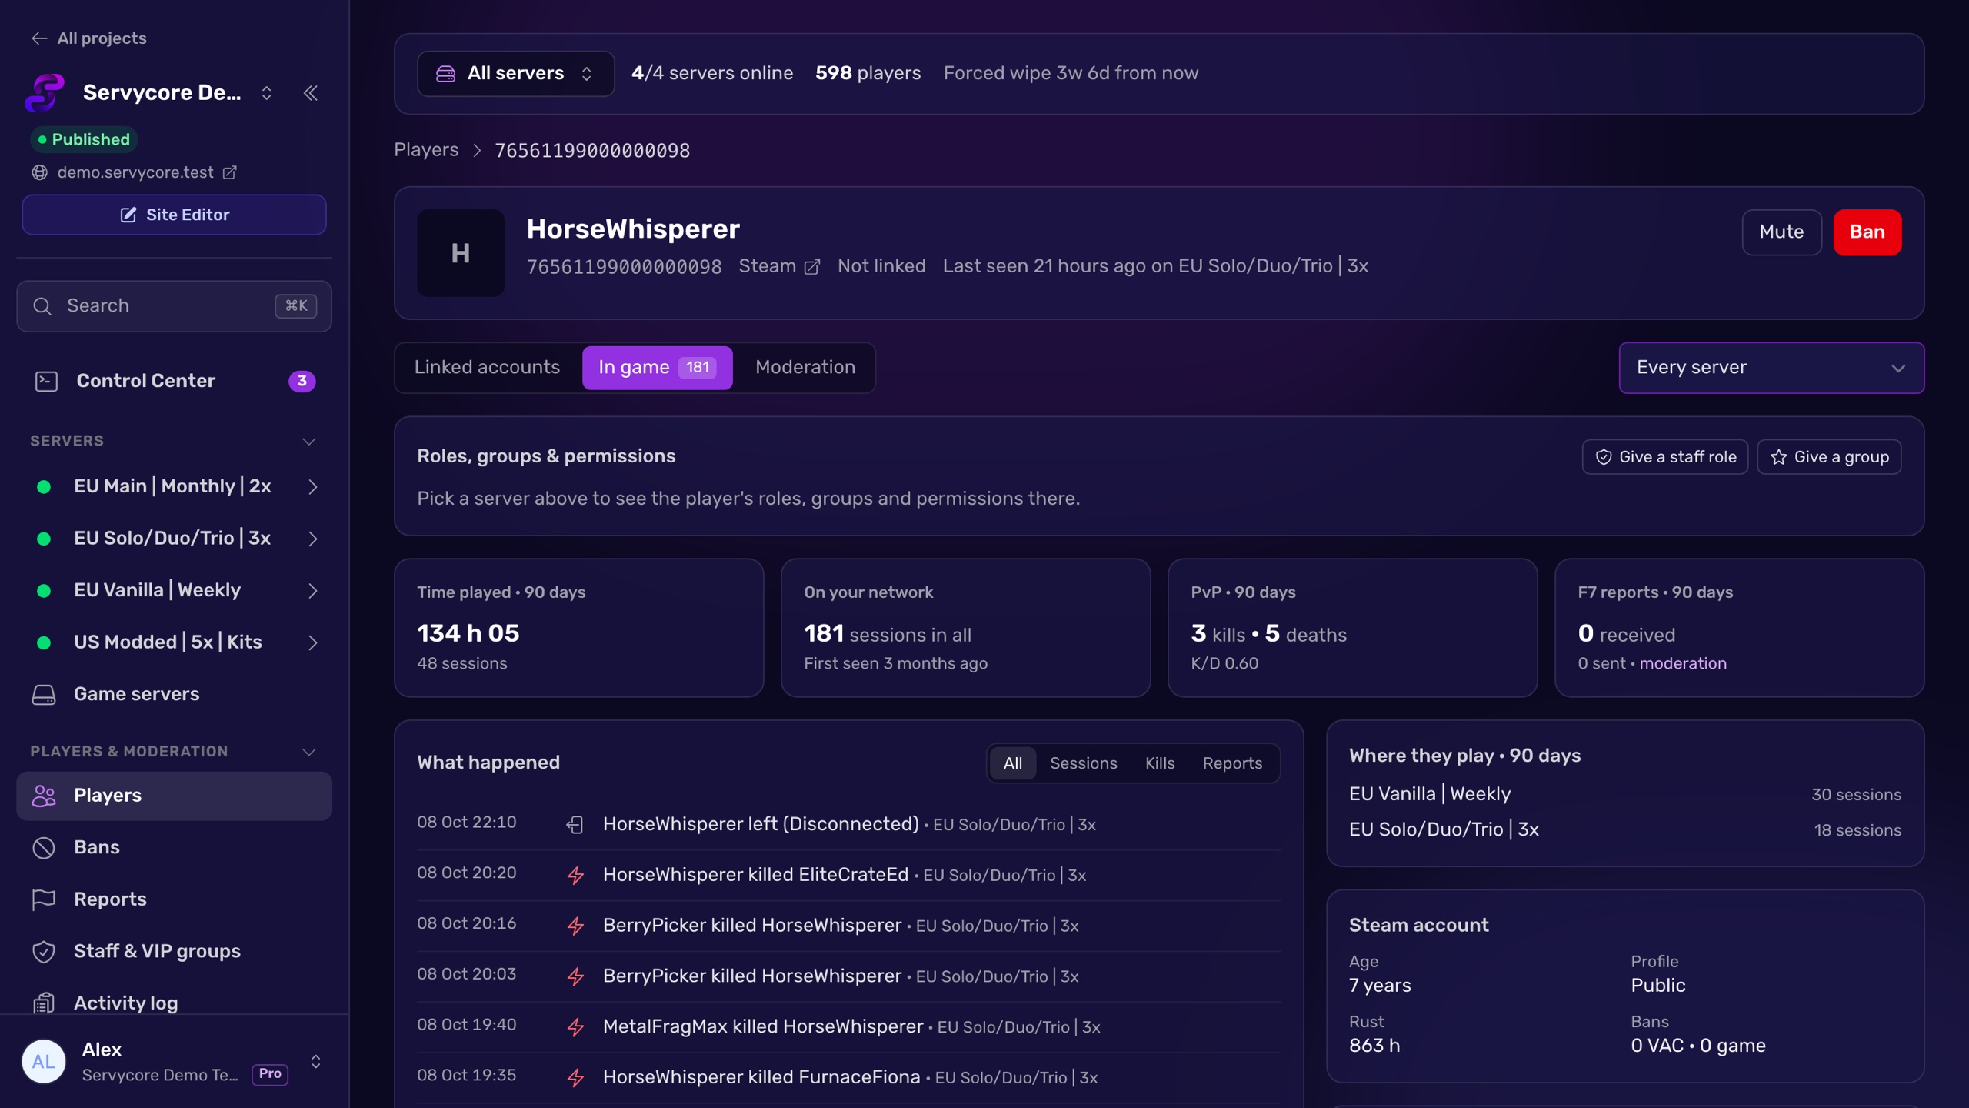Click Give a staff role button
Viewport: 1969px width, 1108px height.
coord(1664,457)
